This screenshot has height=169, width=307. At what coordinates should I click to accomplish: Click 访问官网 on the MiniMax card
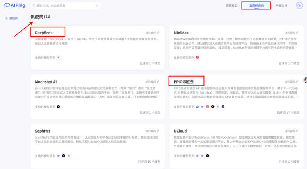[291, 33]
